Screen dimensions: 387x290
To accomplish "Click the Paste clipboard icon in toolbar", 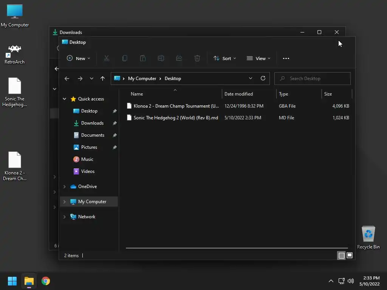I will (142, 59).
